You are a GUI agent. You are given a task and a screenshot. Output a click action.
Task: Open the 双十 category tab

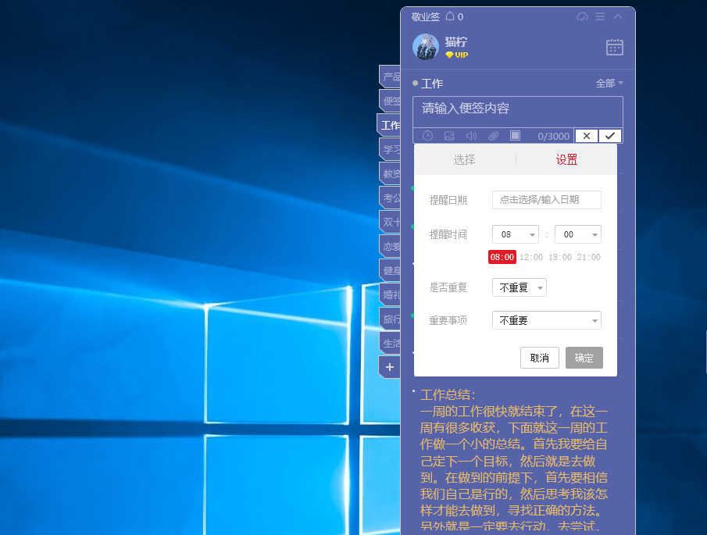point(391,223)
